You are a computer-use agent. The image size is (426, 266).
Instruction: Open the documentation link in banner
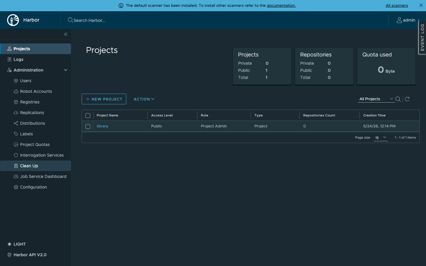pos(281,5)
